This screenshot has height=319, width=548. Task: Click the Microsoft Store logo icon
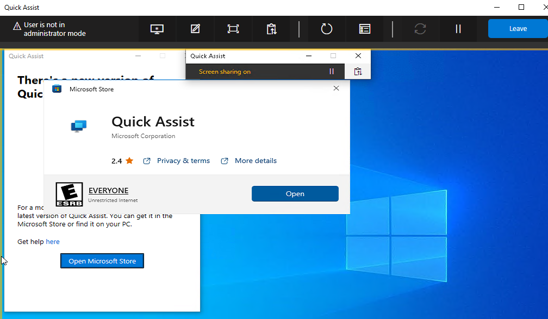coord(57,89)
